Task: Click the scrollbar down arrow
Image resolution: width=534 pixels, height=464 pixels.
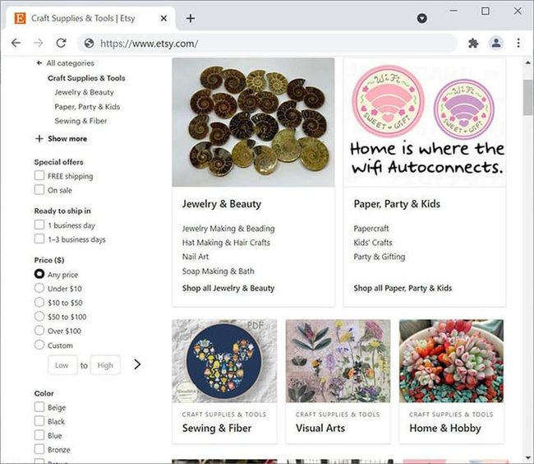Action: tap(528, 458)
